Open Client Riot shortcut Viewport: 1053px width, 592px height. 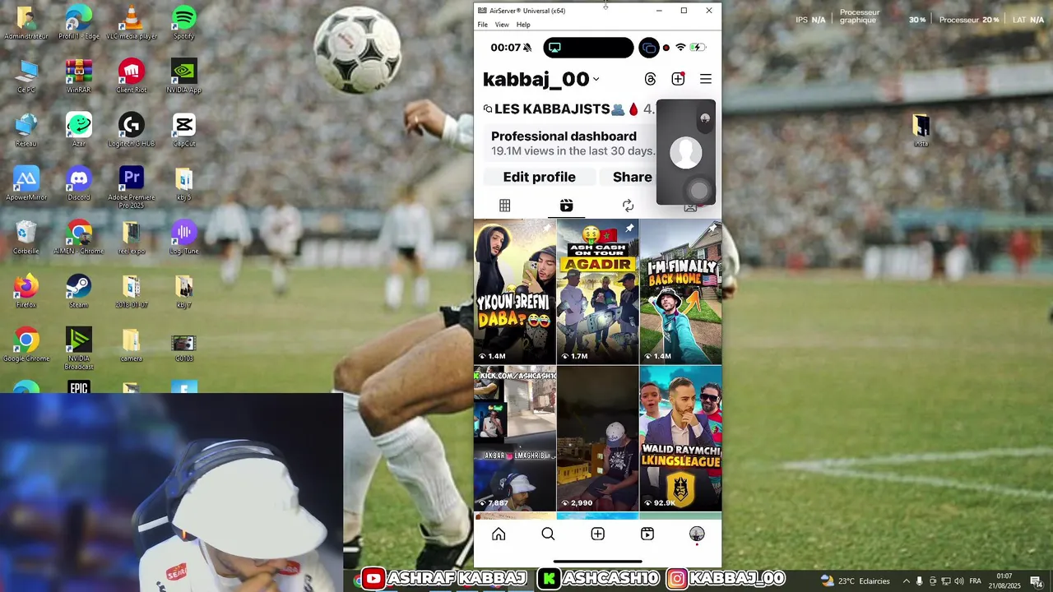[132, 76]
